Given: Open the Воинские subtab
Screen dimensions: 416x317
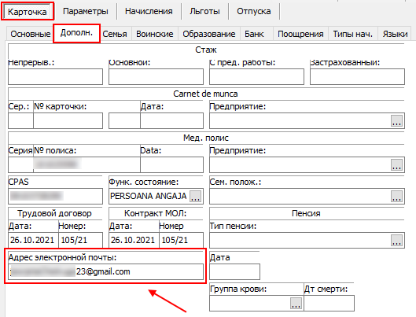Looking at the screenshot, I should pos(155,34).
